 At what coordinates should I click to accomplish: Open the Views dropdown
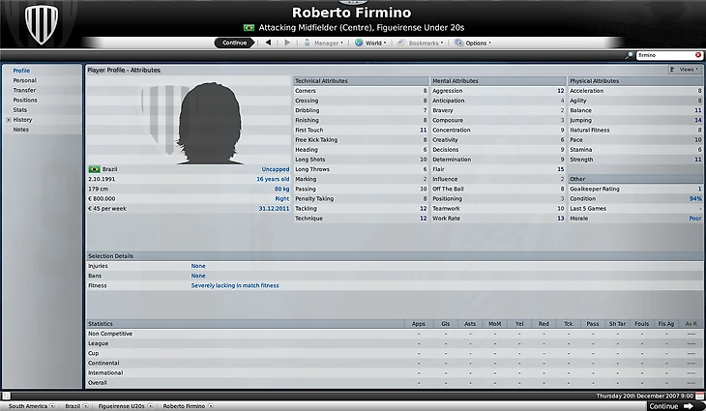click(685, 70)
